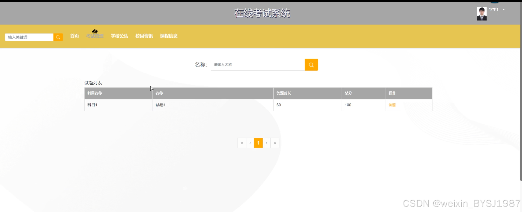522x212 pixels.
Task: Click the 科目1 table cell
Action: tap(118, 105)
